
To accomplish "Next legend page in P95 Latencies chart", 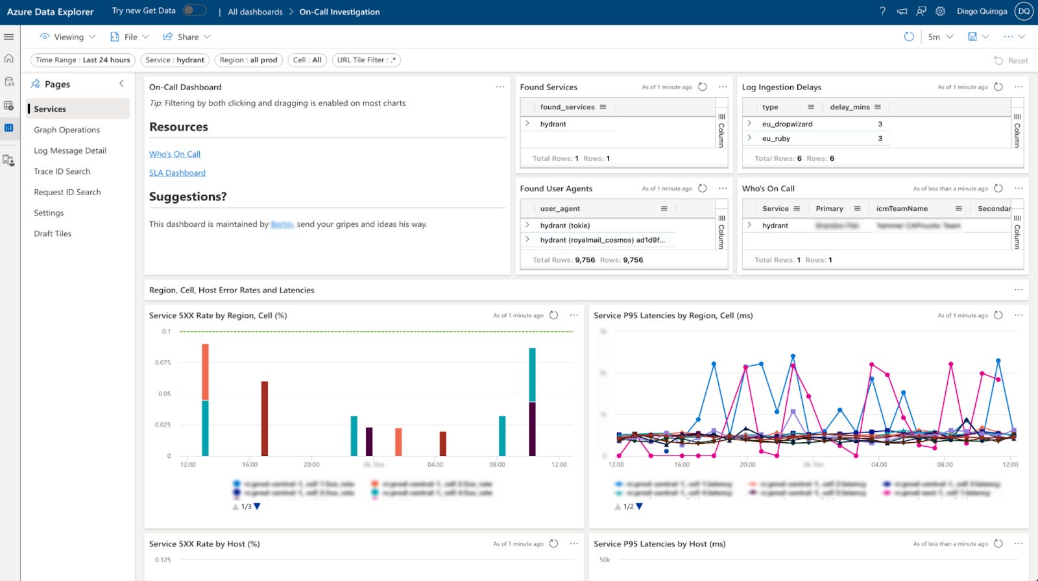I will click(639, 506).
